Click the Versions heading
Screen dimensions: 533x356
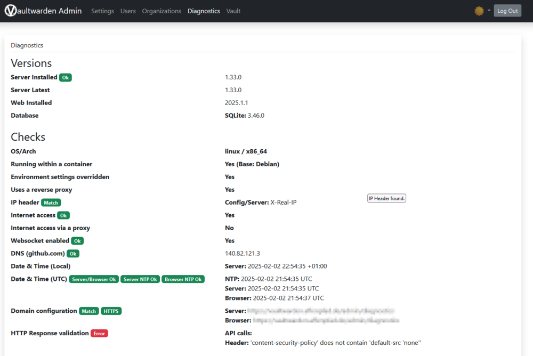[x=31, y=63]
